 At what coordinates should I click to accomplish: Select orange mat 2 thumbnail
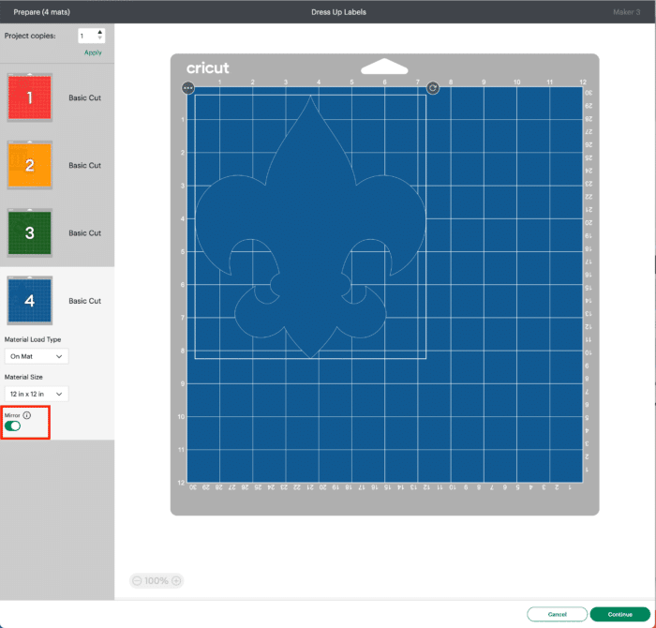(30, 165)
